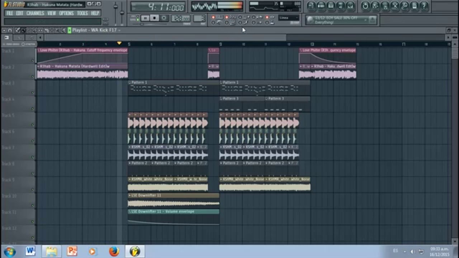Open the HELP menu
Screen dimensions: 459x258
[95, 13]
